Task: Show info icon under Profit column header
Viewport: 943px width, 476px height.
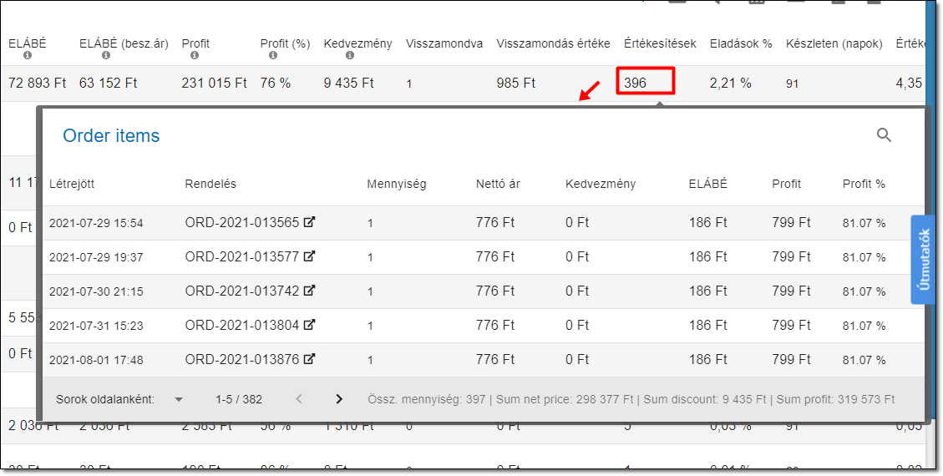Action: coord(195,55)
